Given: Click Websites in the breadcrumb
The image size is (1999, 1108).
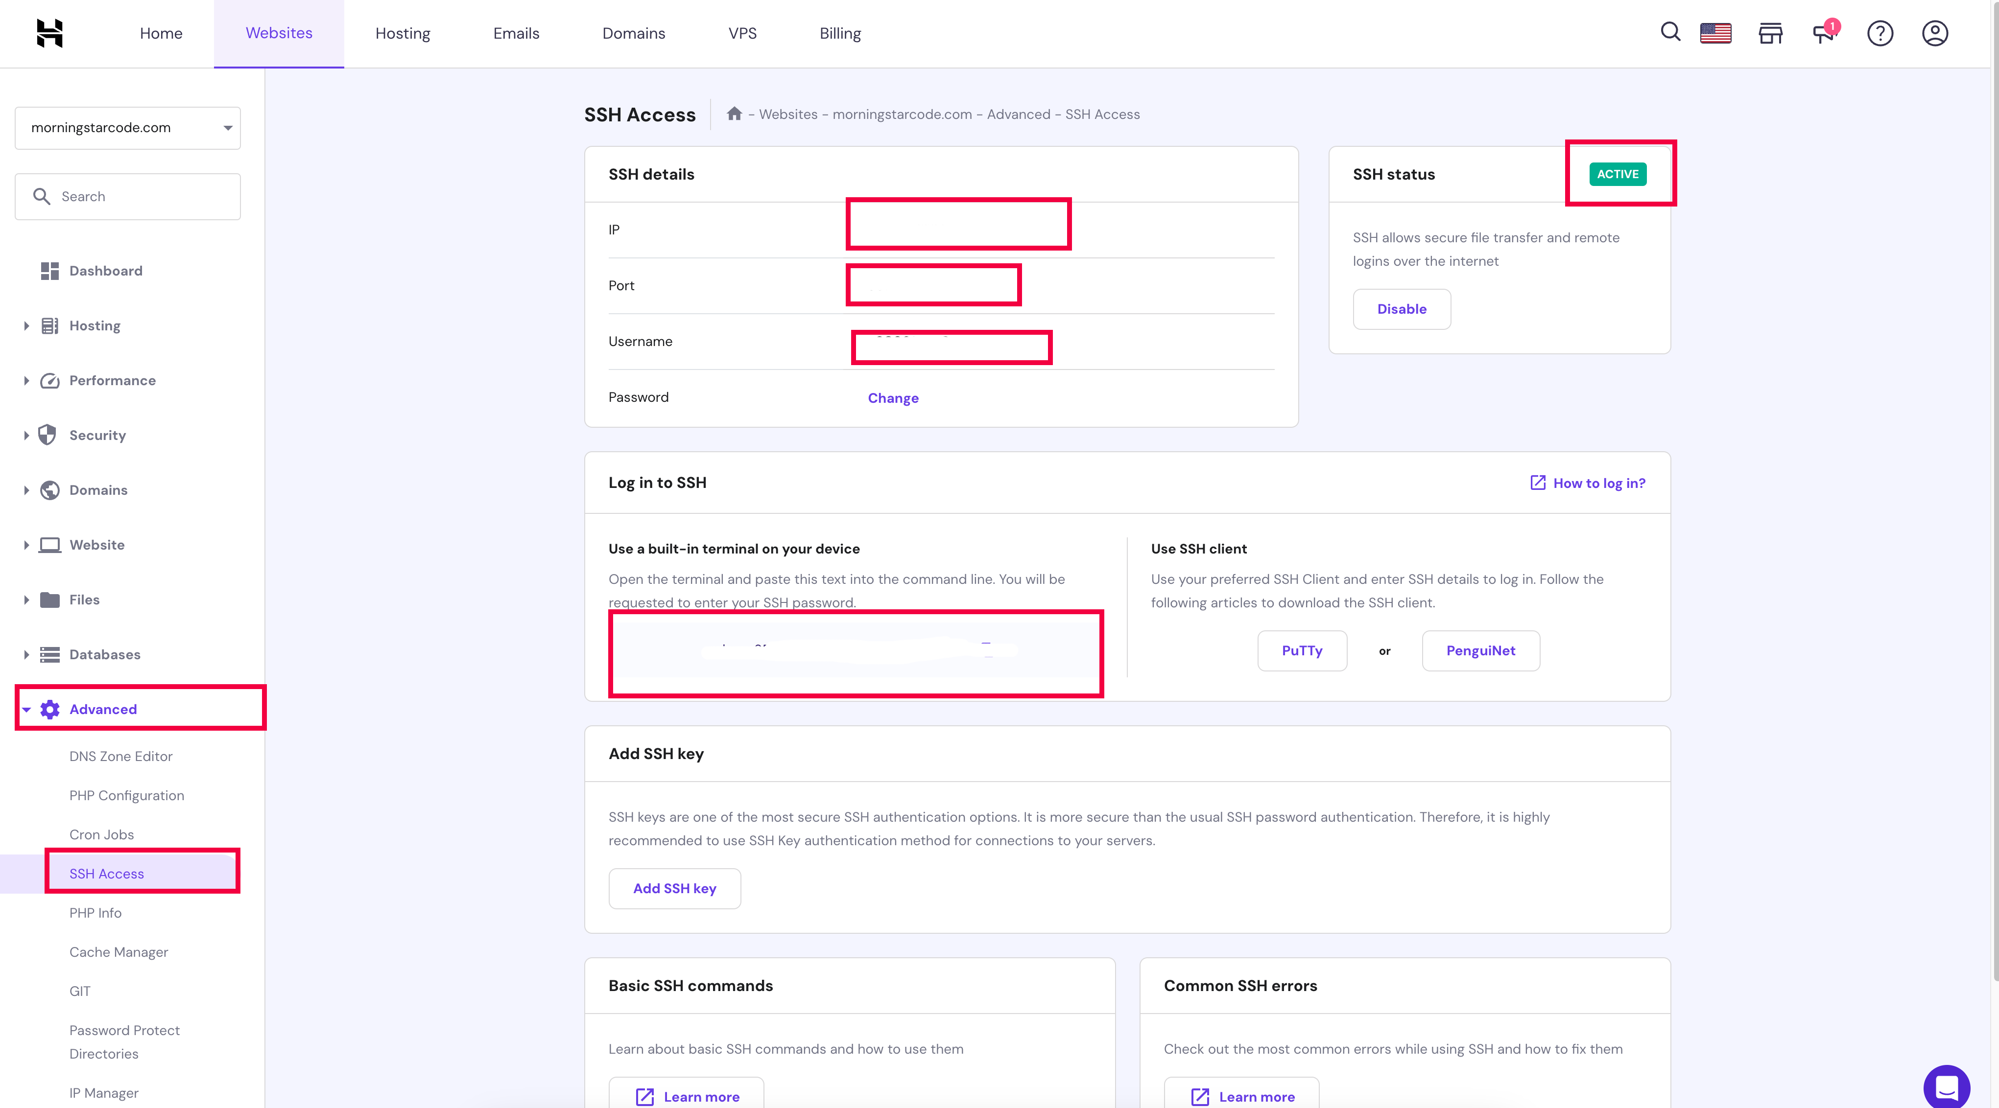Looking at the screenshot, I should click(x=787, y=114).
